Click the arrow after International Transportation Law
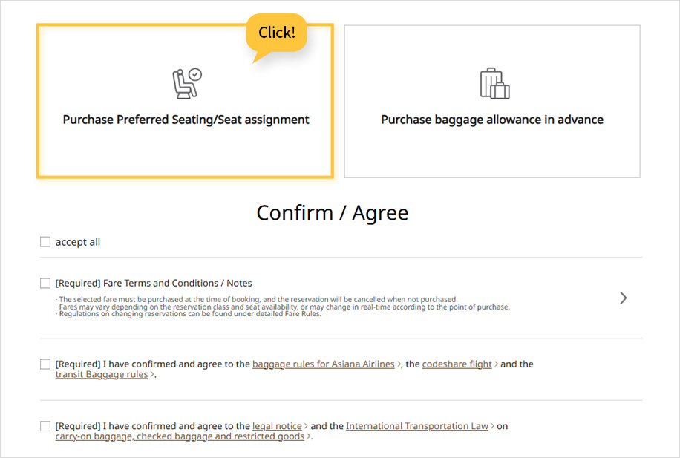This screenshot has height=458, width=680. [x=492, y=427]
